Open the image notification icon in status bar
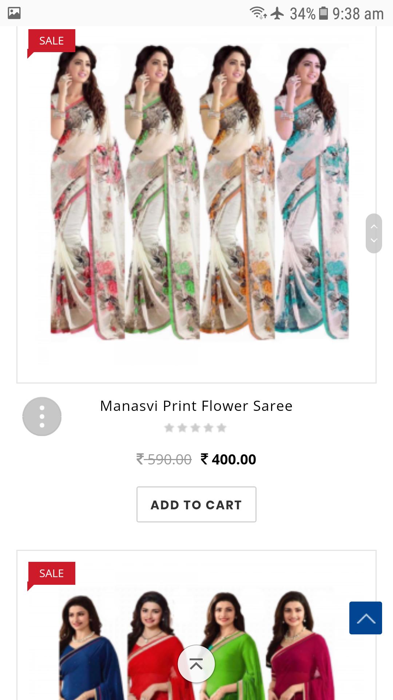393x700 pixels. click(x=14, y=13)
